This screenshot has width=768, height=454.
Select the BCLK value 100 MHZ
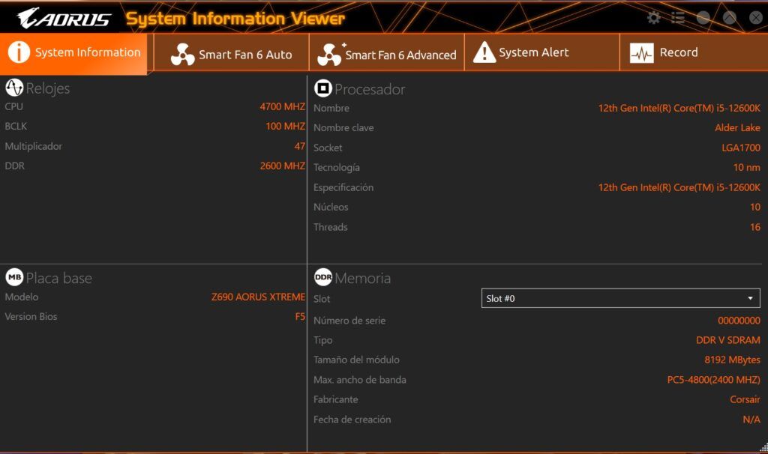tap(285, 126)
